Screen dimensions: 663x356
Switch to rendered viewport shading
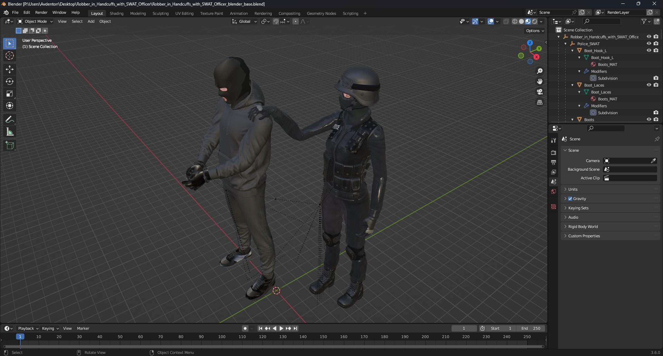pyautogui.click(x=535, y=21)
